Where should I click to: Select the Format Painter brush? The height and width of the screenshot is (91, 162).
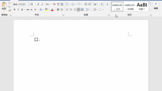click(10, 11)
